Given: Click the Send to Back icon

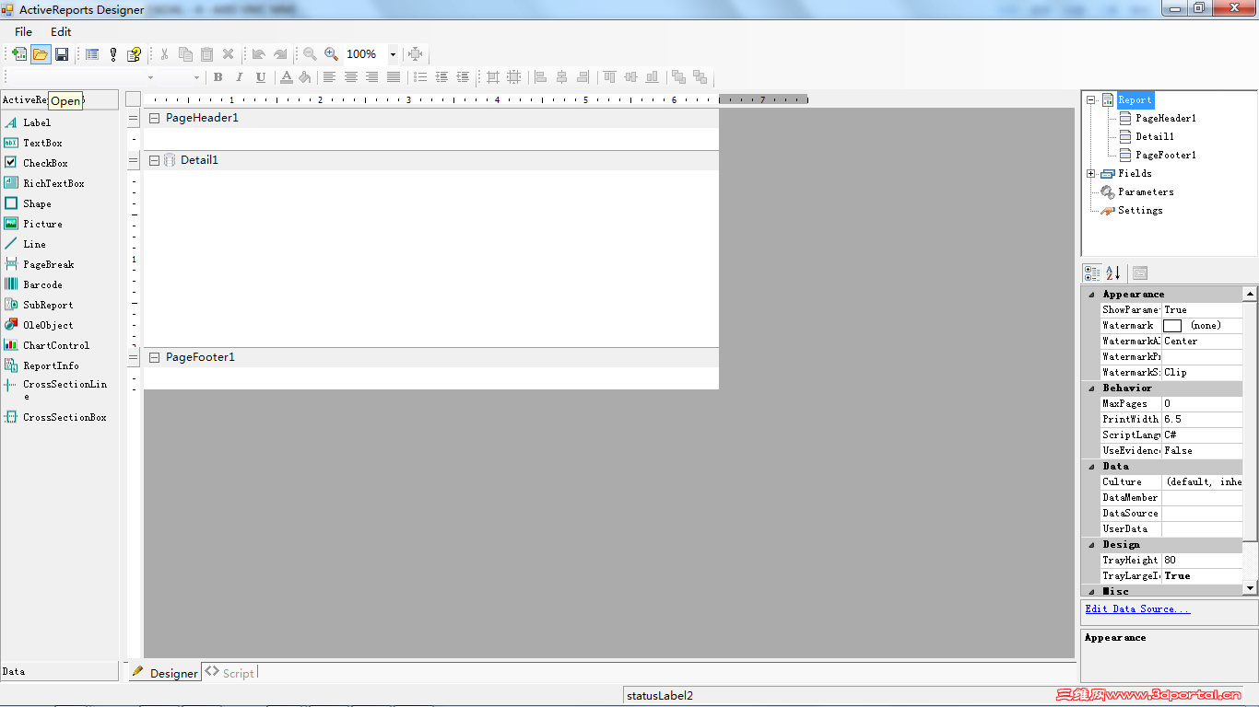Looking at the screenshot, I should (x=700, y=77).
